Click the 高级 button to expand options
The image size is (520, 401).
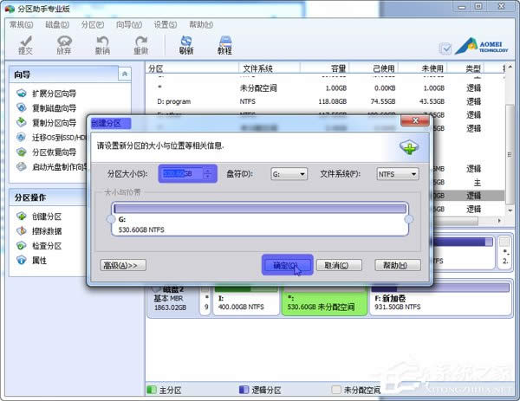(x=124, y=265)
